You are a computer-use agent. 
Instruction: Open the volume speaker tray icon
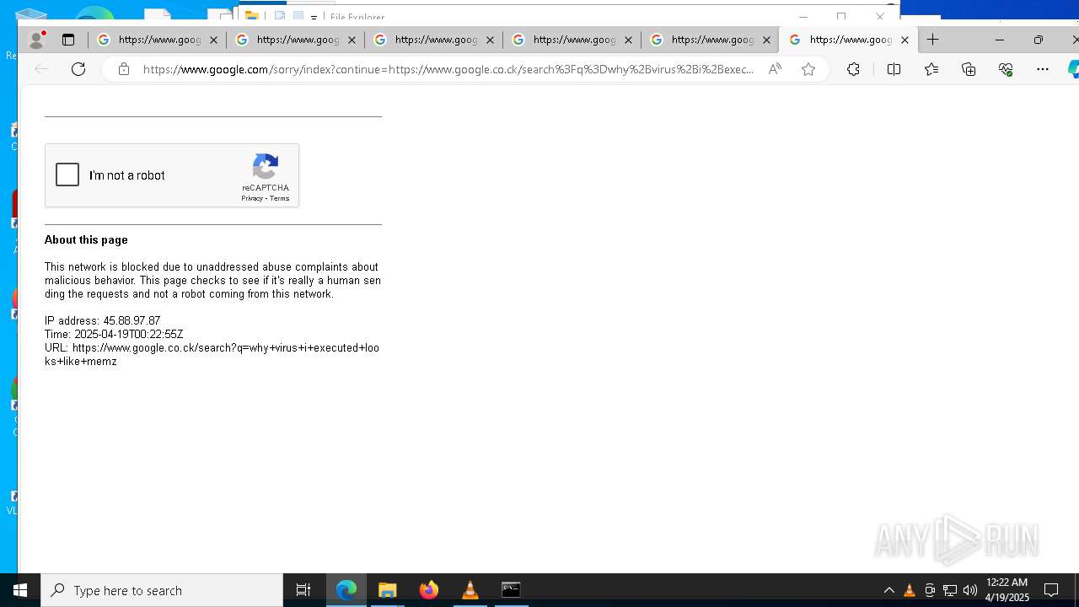(x=970, y=590)
